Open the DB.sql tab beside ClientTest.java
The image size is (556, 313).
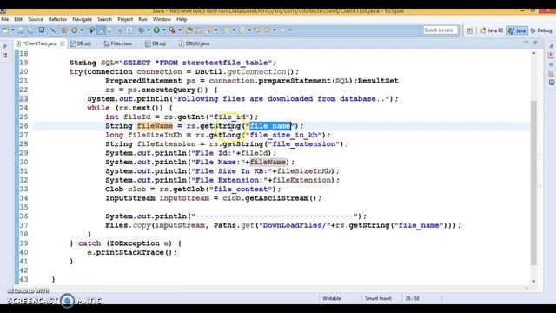tap(81, 43)
